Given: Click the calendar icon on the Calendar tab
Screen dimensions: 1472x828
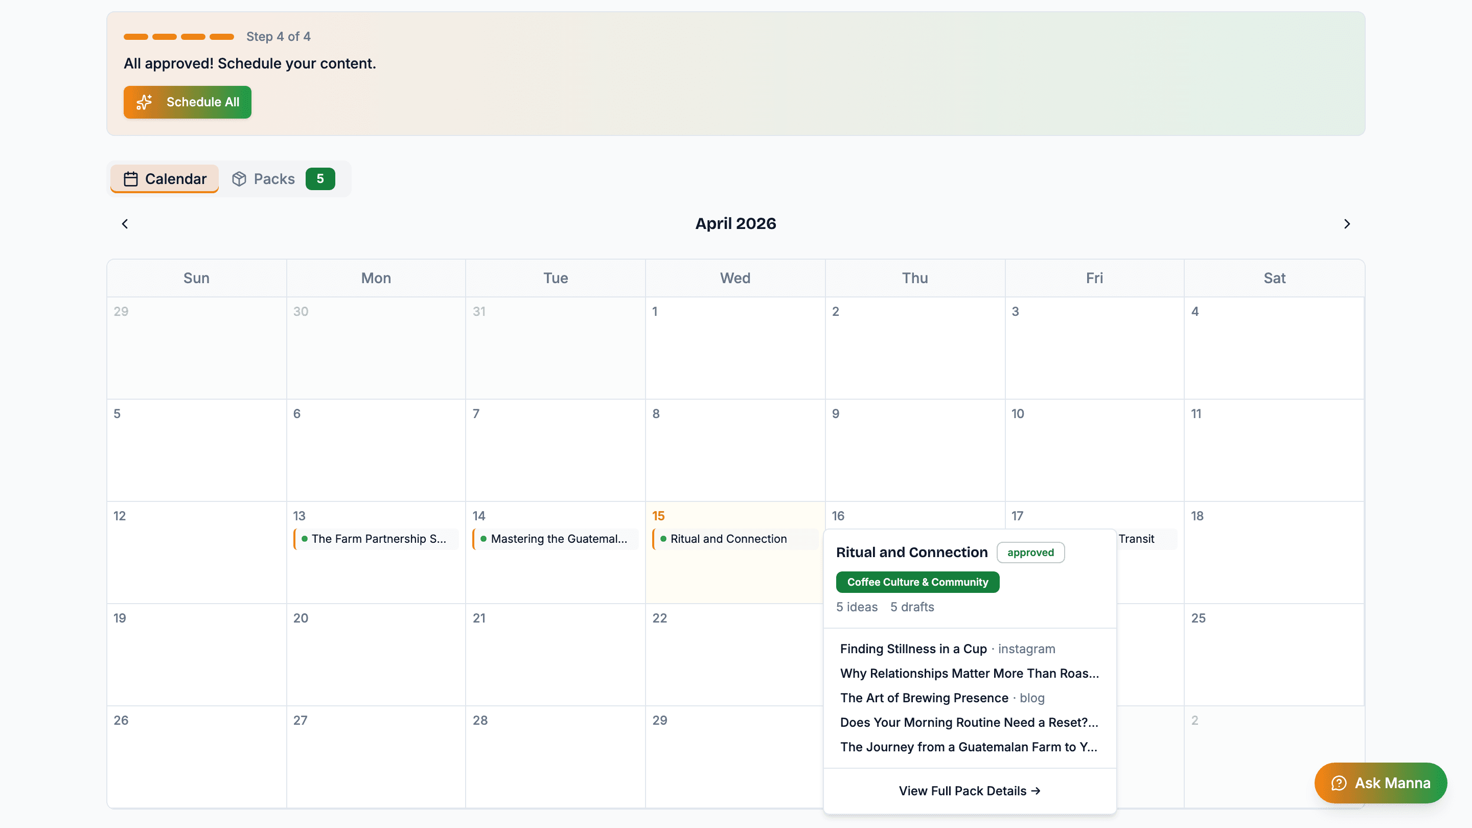Looking at the screenshot, I should (131, 179).
